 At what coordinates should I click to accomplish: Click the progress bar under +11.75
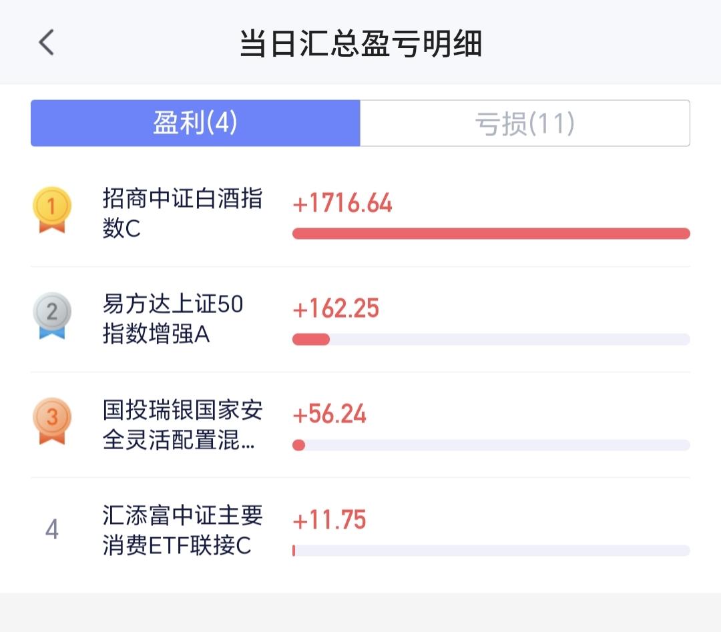(491, 551)
